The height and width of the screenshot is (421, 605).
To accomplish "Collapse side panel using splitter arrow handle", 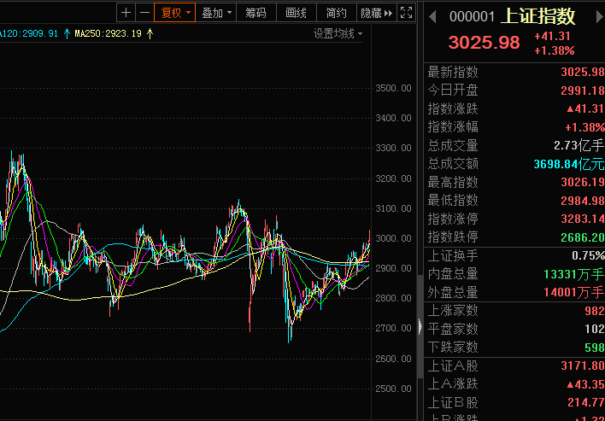I will (419, 325).
